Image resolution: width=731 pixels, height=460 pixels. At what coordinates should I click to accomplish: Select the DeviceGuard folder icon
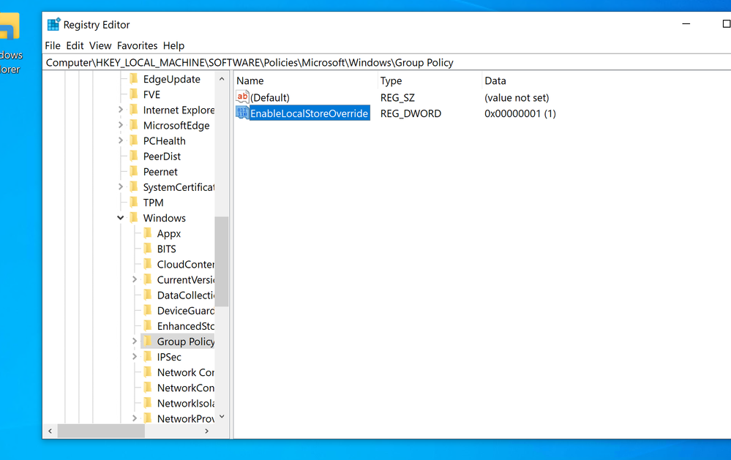click(148, 309)
